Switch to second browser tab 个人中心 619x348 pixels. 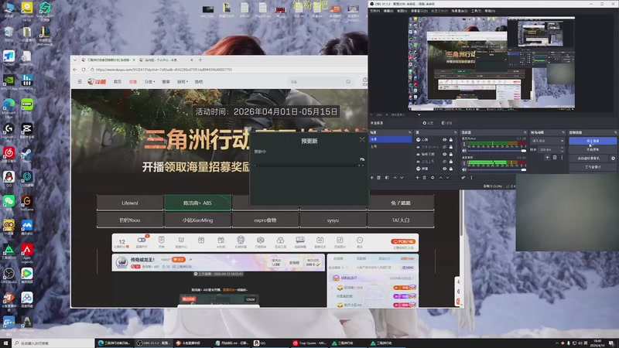point(166,60)
